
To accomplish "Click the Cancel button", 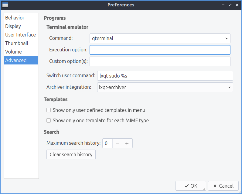I will [x=223, y=186].
